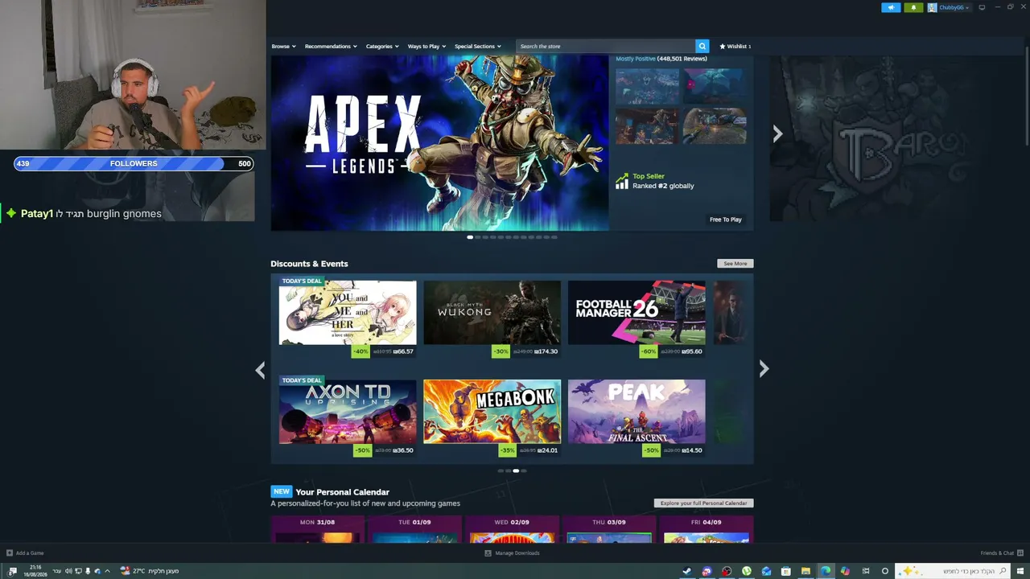Click the Top Seller chart icon
The width and height of the screenshot is (1030, 579).
point(622,182)
